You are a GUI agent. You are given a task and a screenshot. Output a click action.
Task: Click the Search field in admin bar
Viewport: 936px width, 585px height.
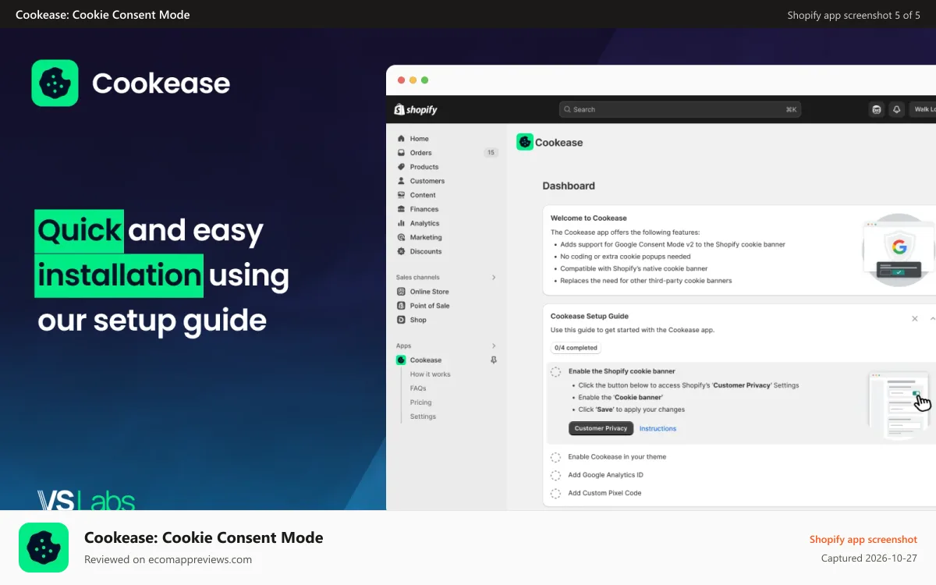pos(680,109)
